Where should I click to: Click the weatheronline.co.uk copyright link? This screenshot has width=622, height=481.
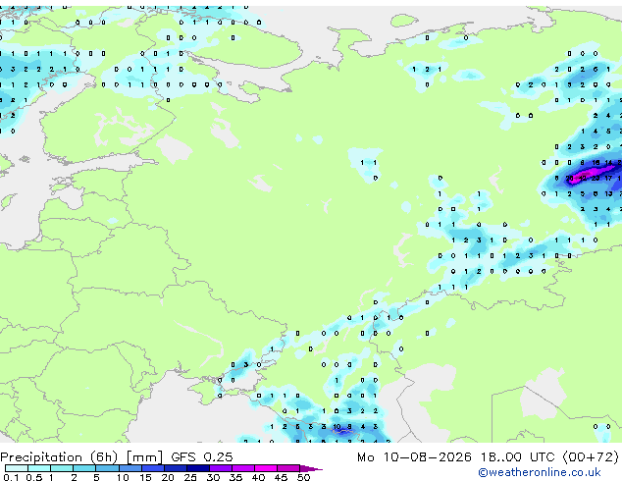(x=539, y=472)
